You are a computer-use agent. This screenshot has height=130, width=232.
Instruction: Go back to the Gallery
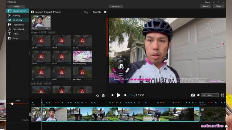[x=16, y=6]
